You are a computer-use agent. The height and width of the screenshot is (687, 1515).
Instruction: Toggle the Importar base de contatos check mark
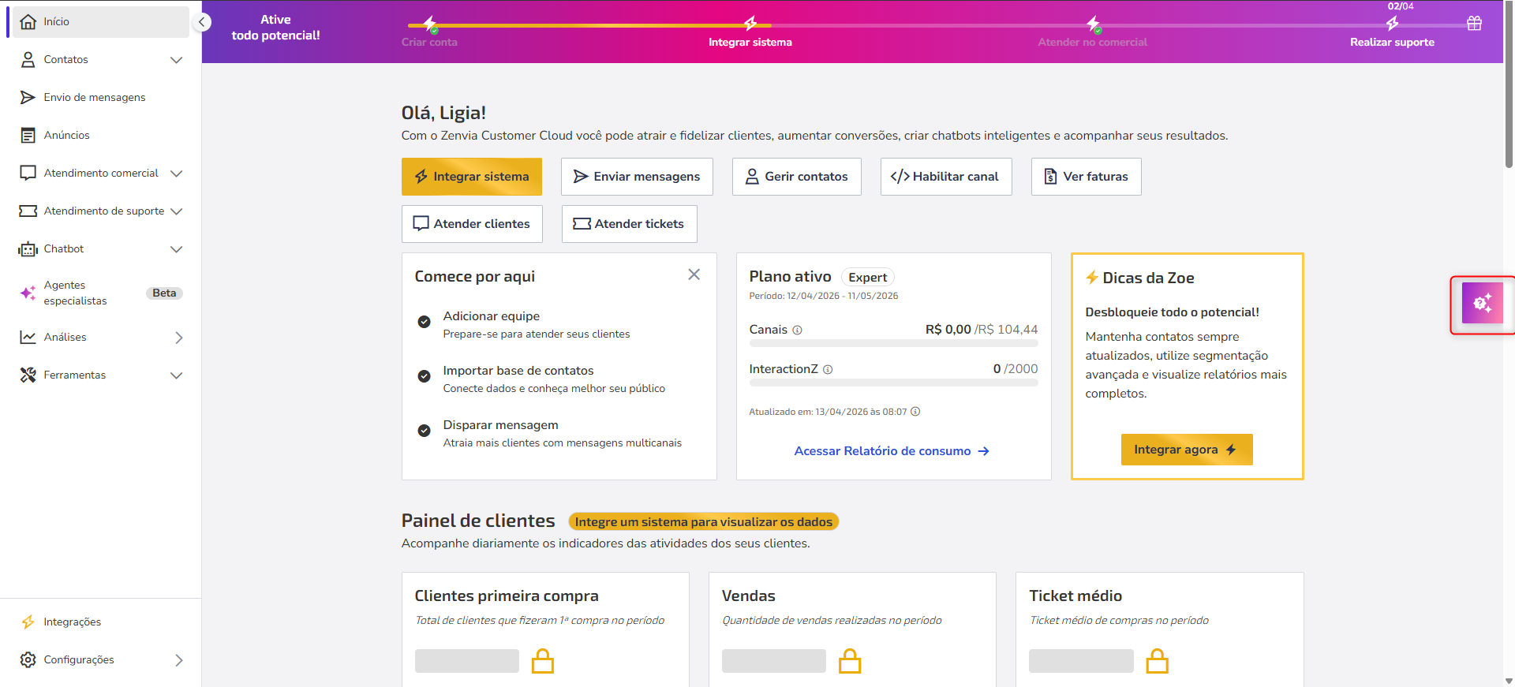424,376
